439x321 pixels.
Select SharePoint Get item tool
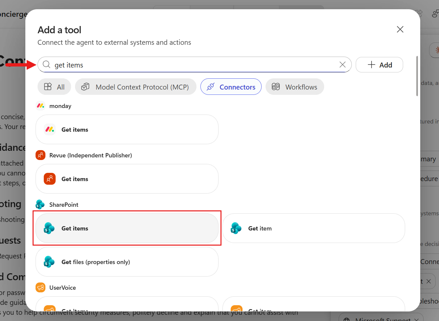tap(314, 228)
